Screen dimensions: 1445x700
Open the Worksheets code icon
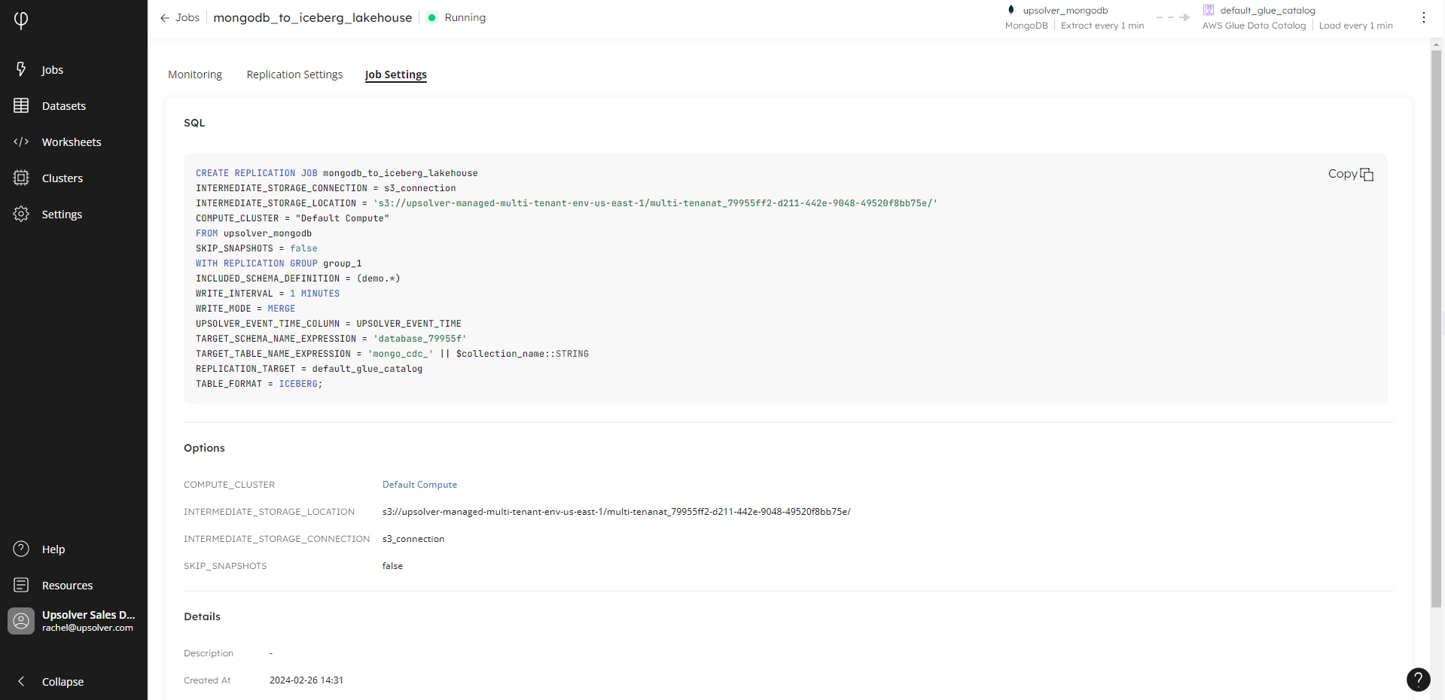(x=21, y=142)
